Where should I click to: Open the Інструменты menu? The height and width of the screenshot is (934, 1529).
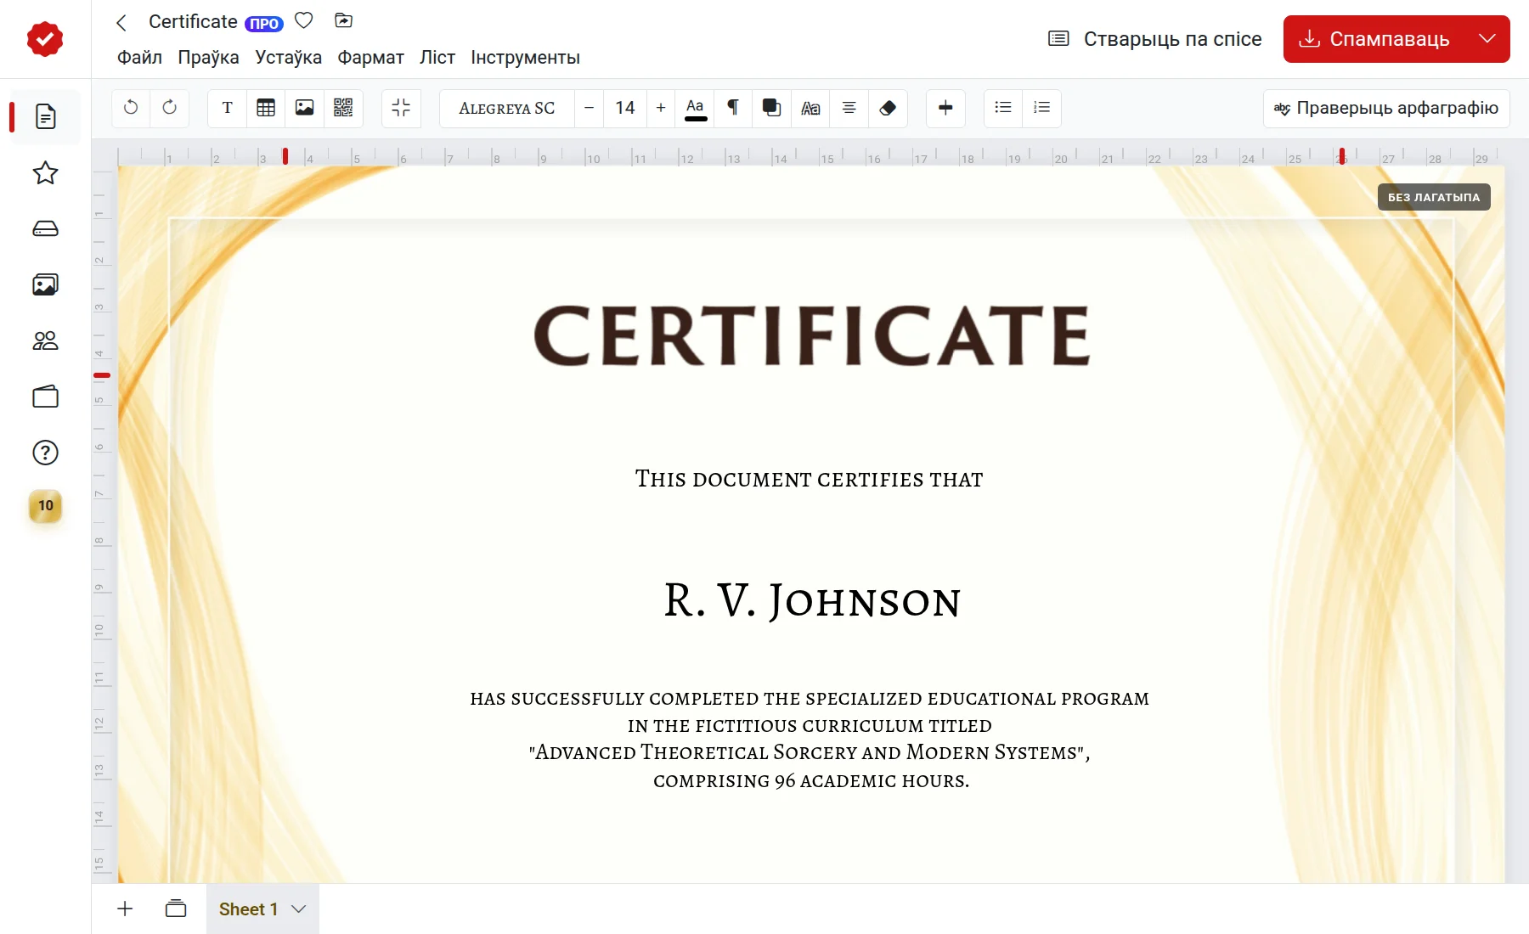pyautogui.click(x=525, y=58)
